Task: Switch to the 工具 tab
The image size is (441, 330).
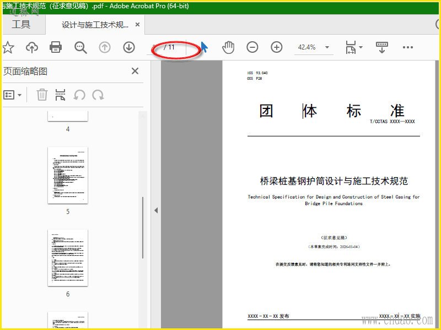Action: (21, 24)
